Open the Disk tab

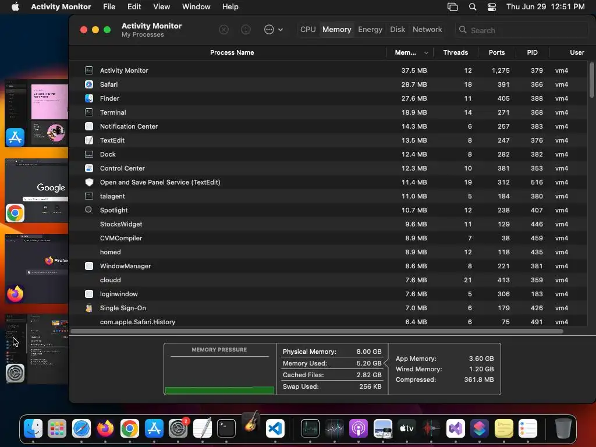coord(398,29)
